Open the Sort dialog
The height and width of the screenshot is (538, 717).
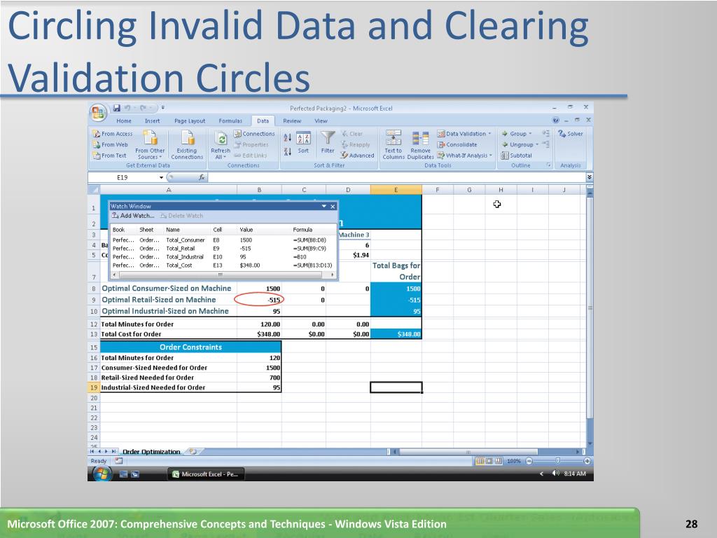coord(303,143)
